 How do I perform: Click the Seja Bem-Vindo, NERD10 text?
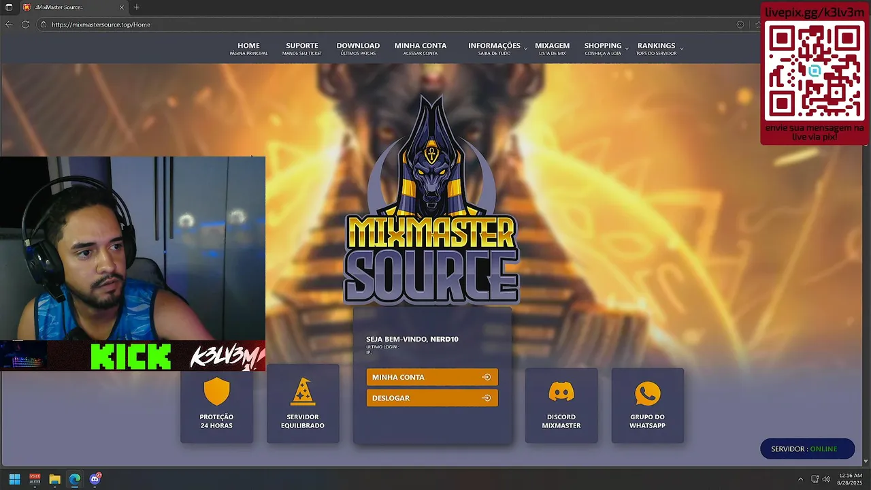tap(412, 339)
